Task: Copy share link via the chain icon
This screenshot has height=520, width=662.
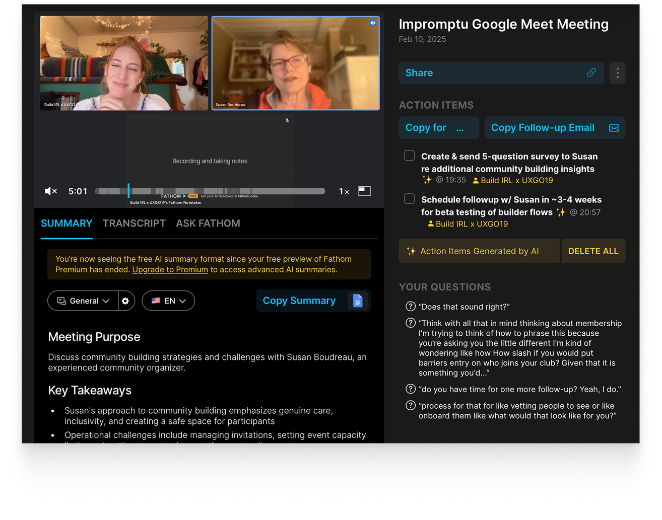Action: (591, 73)
